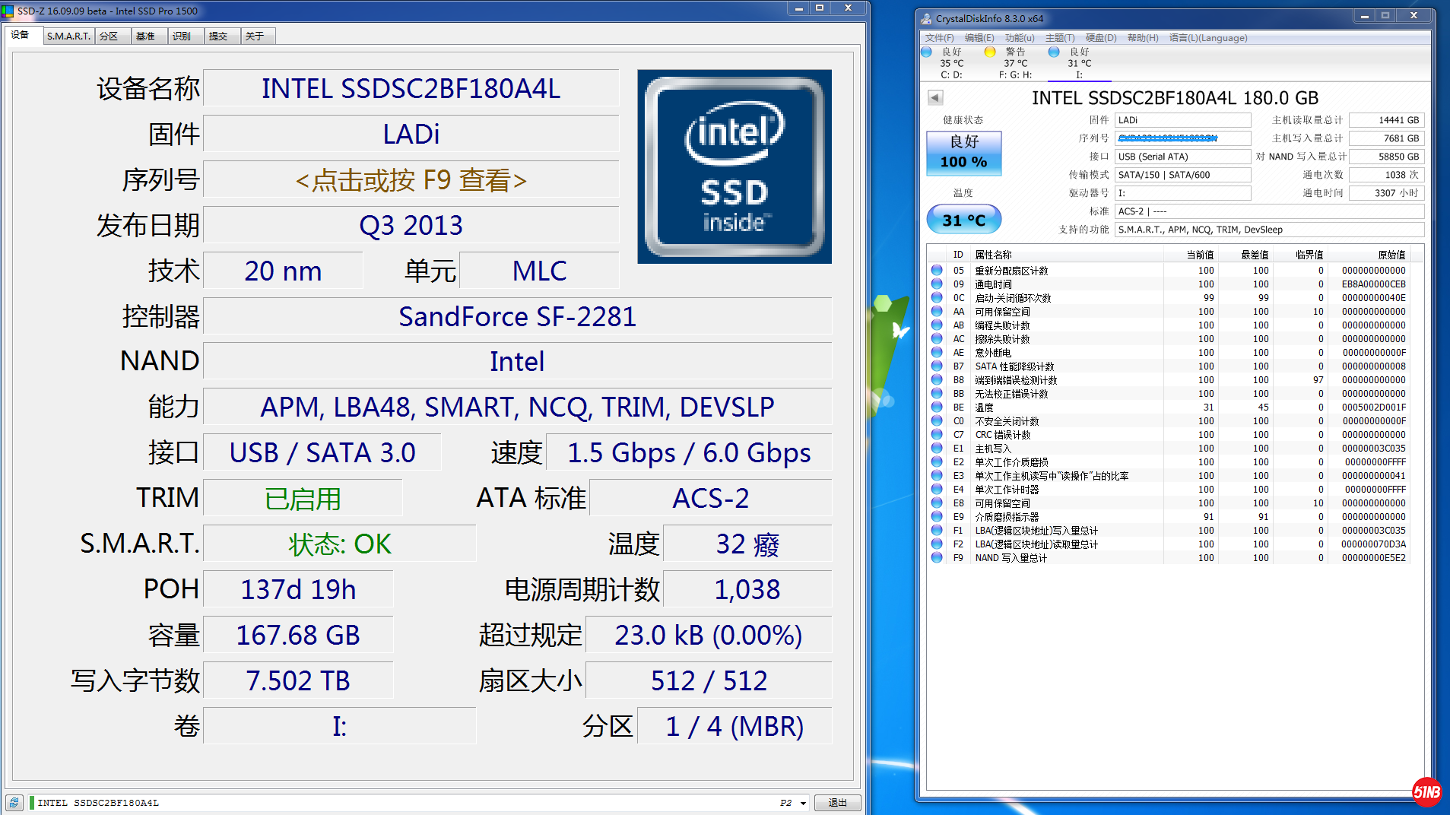
Task: Open the S.M.A.R.T. tab in SSD-Z
Action: click(x=68, y=36)
